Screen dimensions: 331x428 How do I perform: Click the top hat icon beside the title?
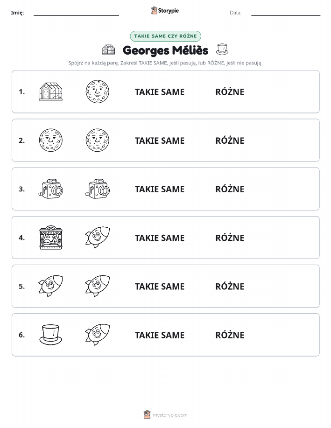pos(222,49)
